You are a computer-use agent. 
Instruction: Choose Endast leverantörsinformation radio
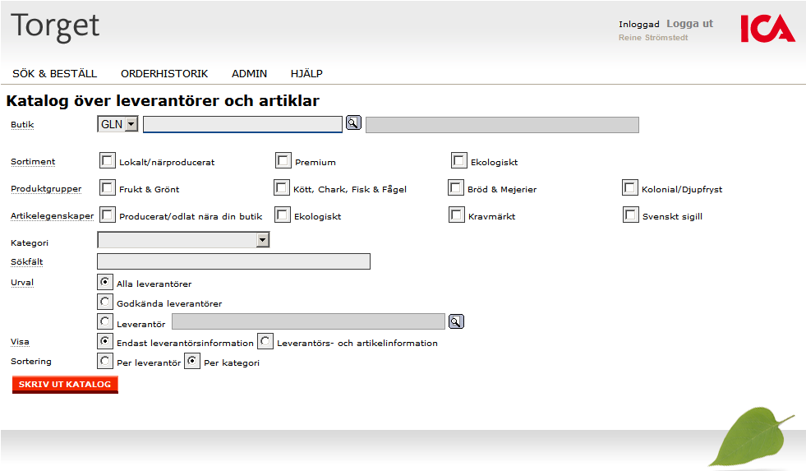pos(105,341)
